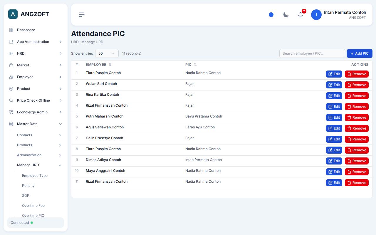
Task: Edit the Rina Kartika Contoh row
Action: 334,96
